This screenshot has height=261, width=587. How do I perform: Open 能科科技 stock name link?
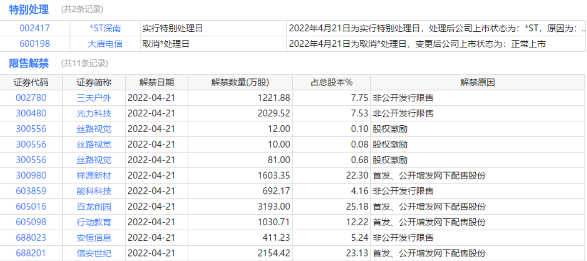(94, 191)
